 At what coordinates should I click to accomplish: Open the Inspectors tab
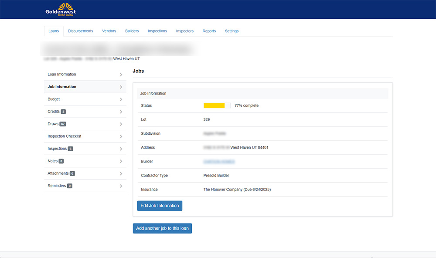(184, 31)
